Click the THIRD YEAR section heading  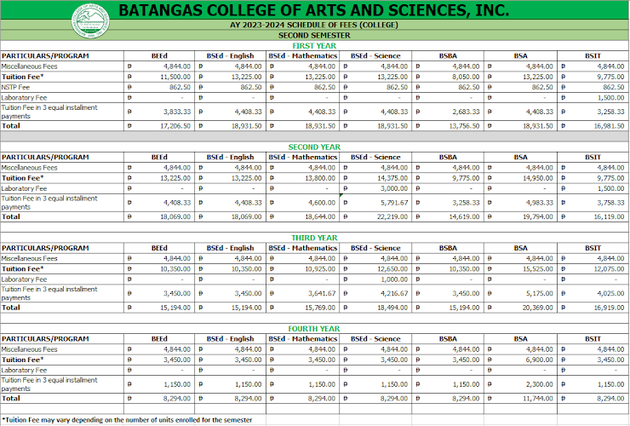[x=314, y=239]
